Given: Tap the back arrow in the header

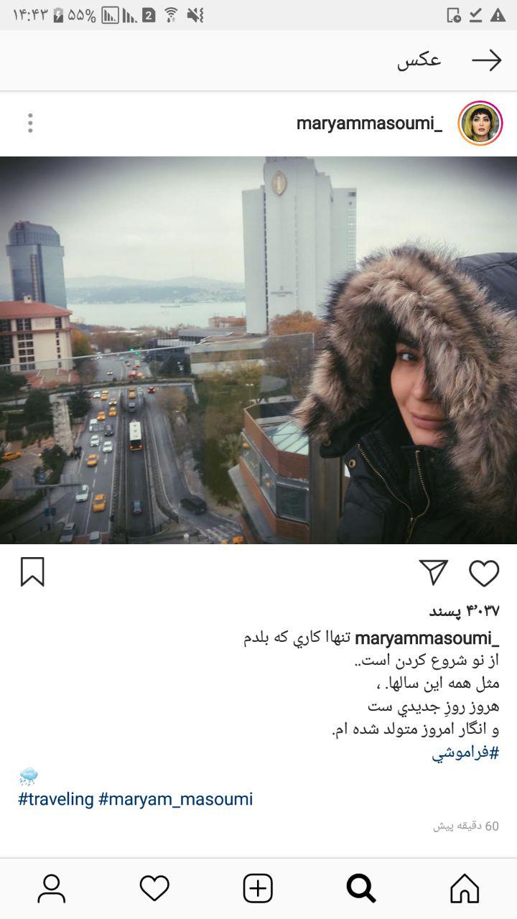Looking at the screenshot, I should pyautogui.click(x=487, y=60).
